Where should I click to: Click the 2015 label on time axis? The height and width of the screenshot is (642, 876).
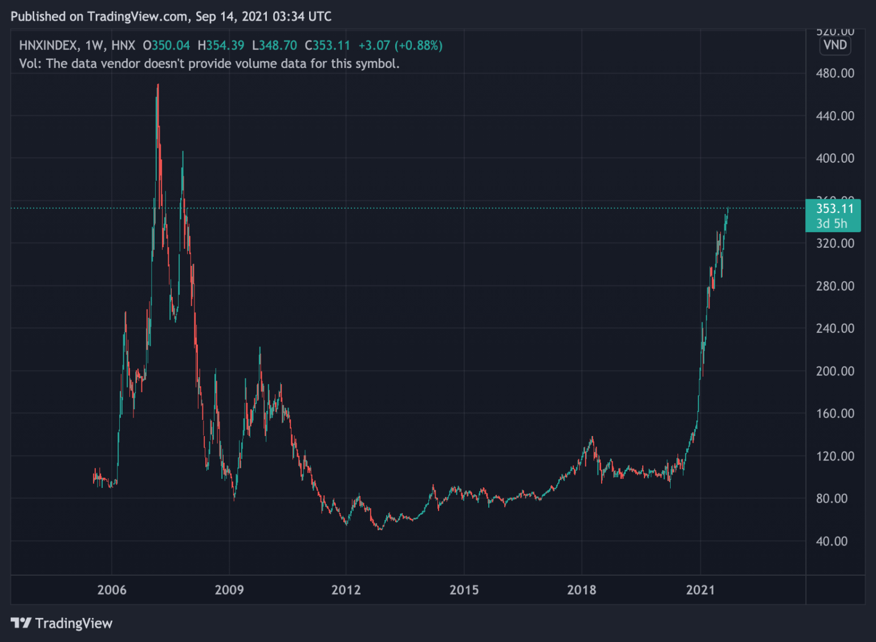pos(464,590)
